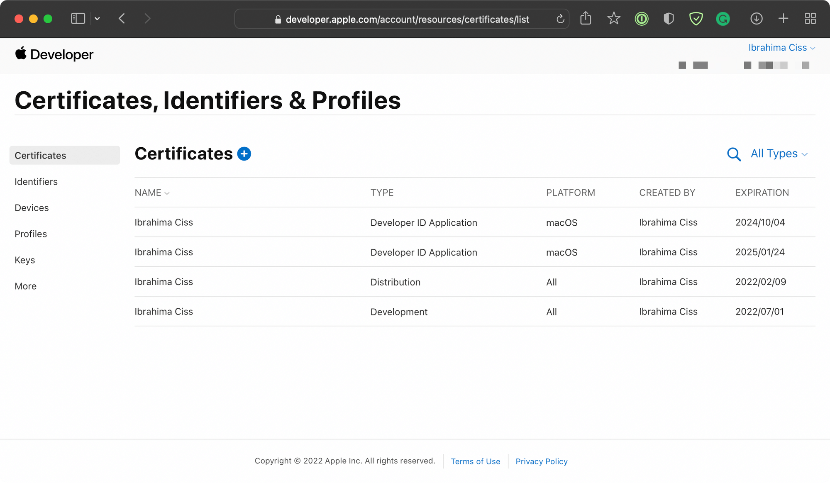
Task: Open the All Types filter dropdown
Action: 779,154
